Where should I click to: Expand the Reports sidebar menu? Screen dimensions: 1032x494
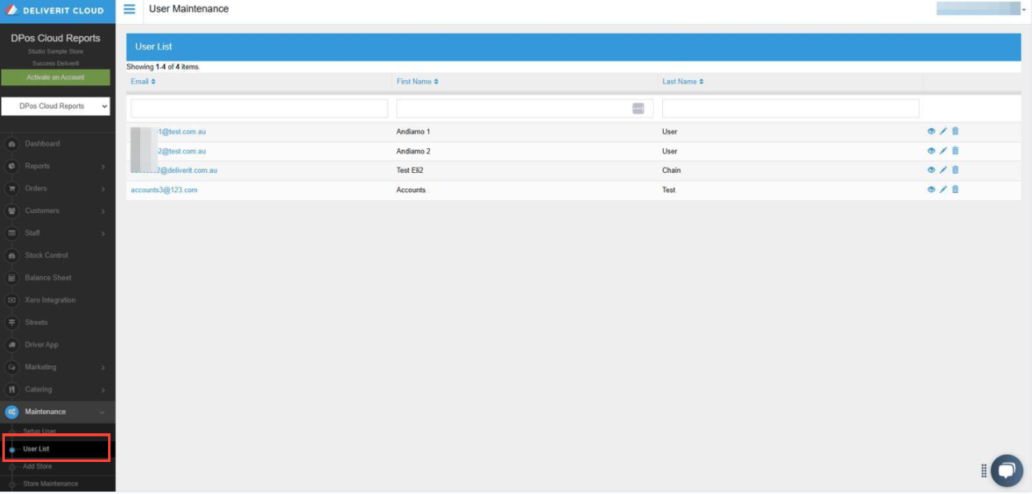click(x=56, y=166)
